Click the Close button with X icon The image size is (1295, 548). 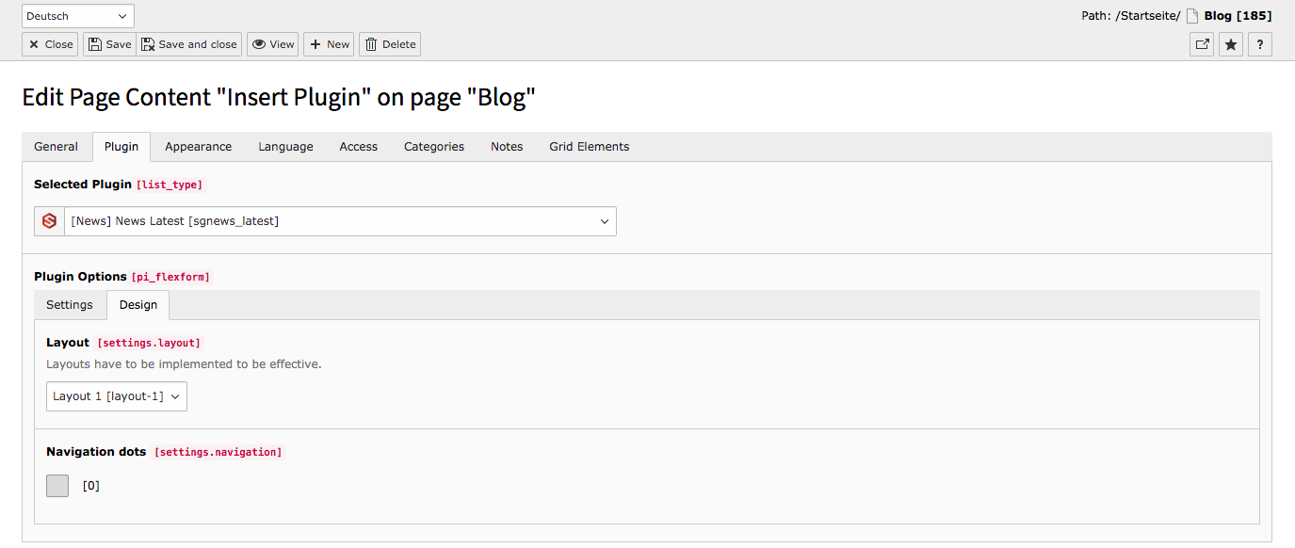(x=50, y=44)
